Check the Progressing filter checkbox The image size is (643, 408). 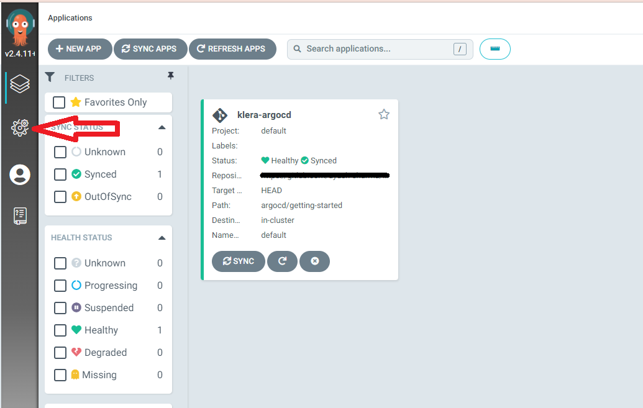[x=60, y=286]
